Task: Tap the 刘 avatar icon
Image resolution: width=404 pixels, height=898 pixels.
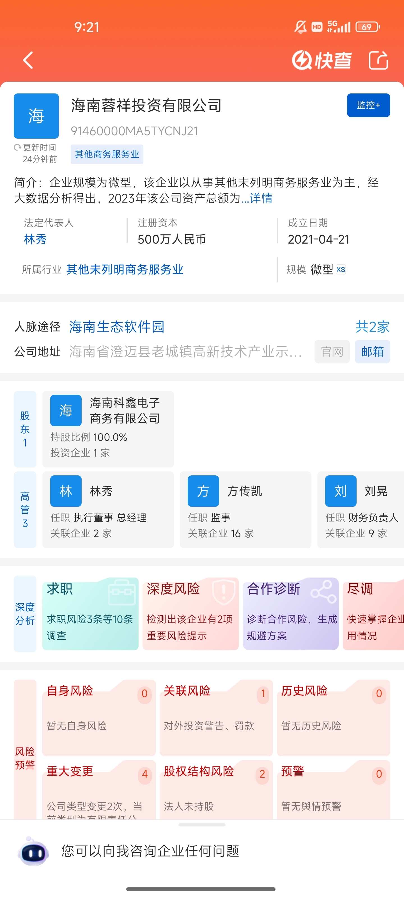Action: tap(341, 491)
